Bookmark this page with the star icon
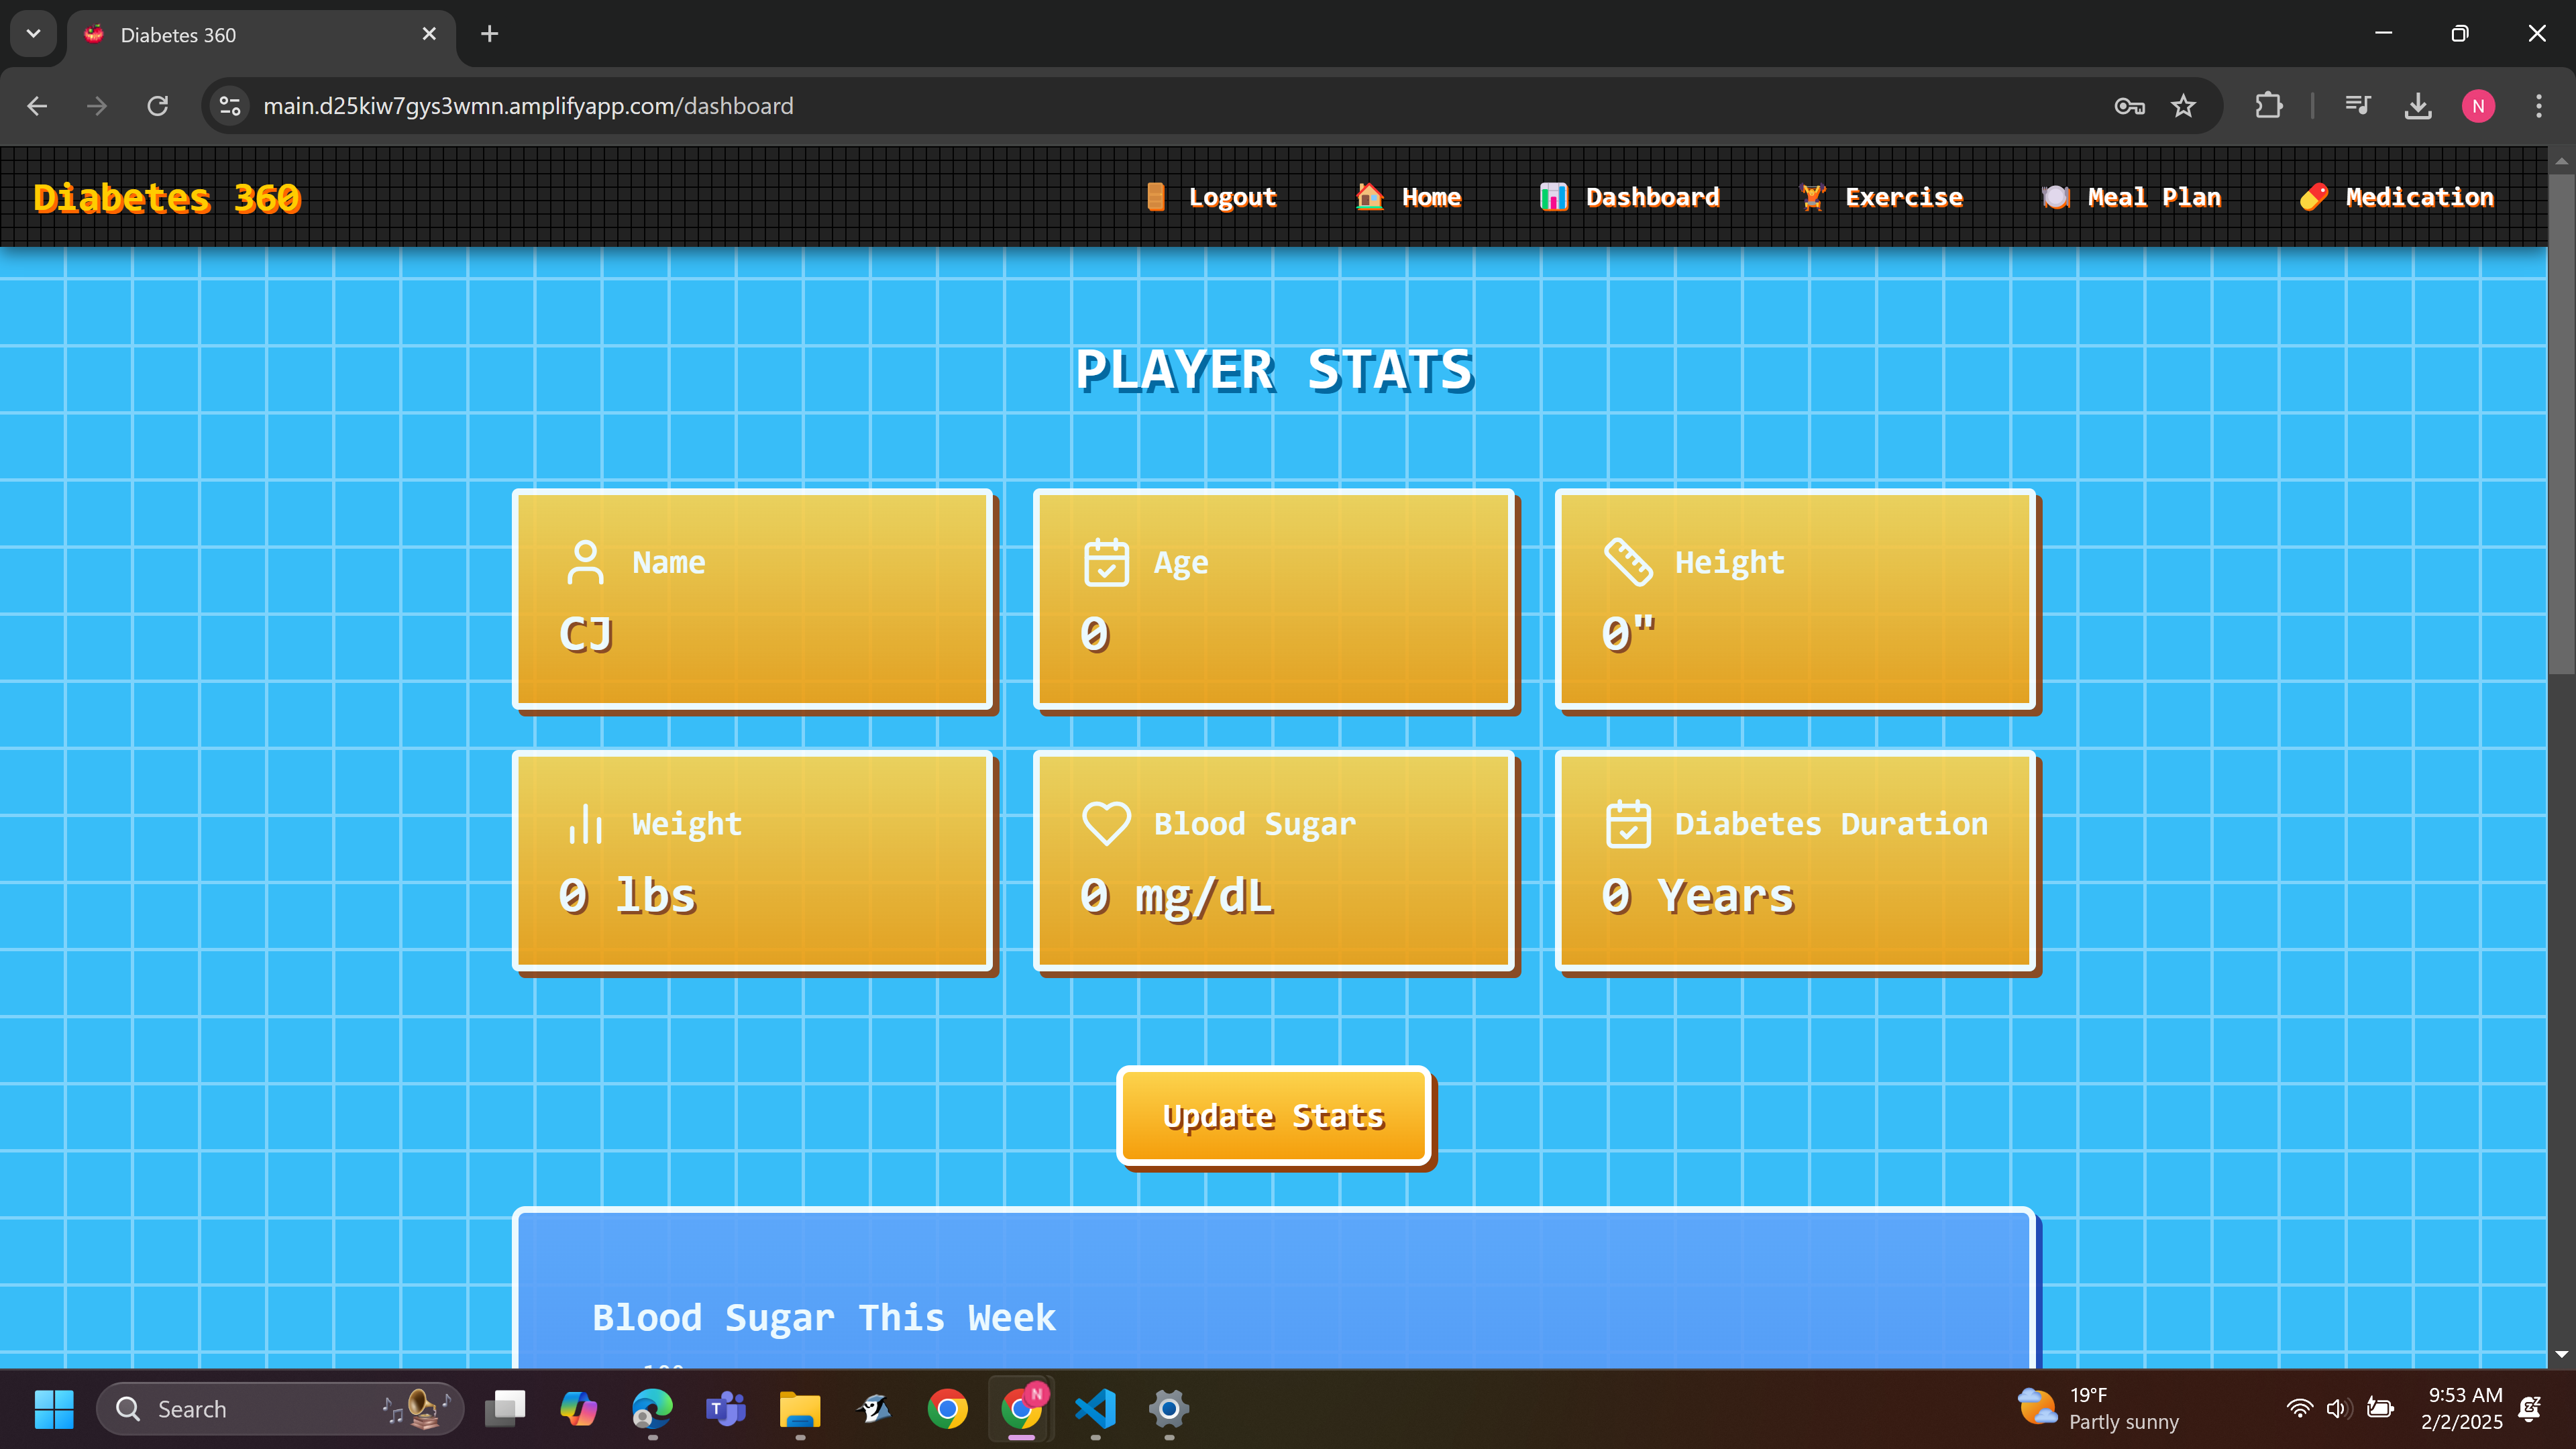 pyautogui.click(x=2183, y=106)
